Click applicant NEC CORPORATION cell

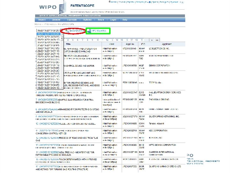158,131
